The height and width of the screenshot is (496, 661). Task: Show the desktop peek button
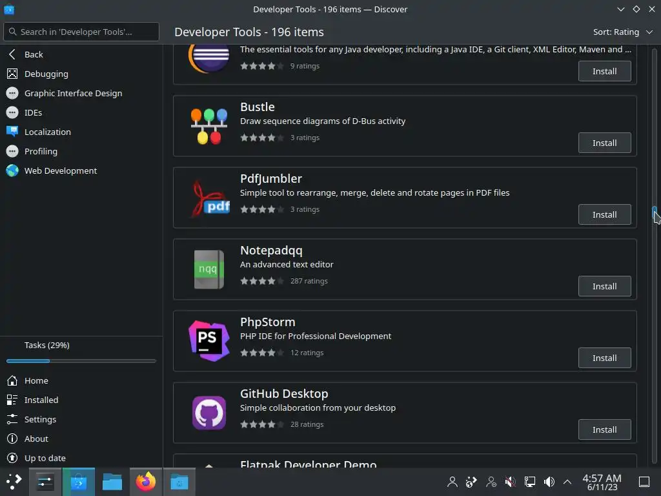pyautogui.click(x=644, y=482)
